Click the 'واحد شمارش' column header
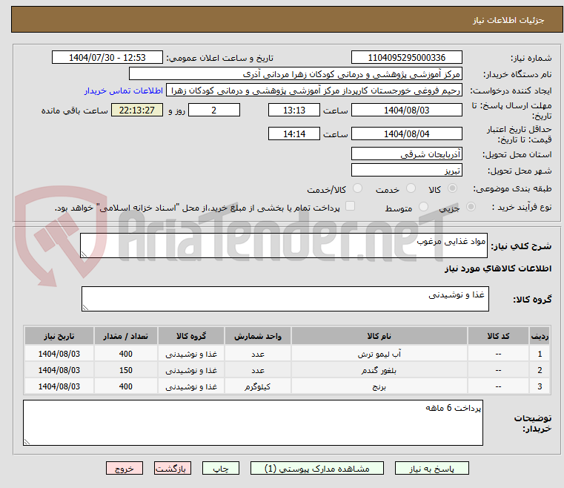The width and height of the screenshot is (564, 488). 257,336
